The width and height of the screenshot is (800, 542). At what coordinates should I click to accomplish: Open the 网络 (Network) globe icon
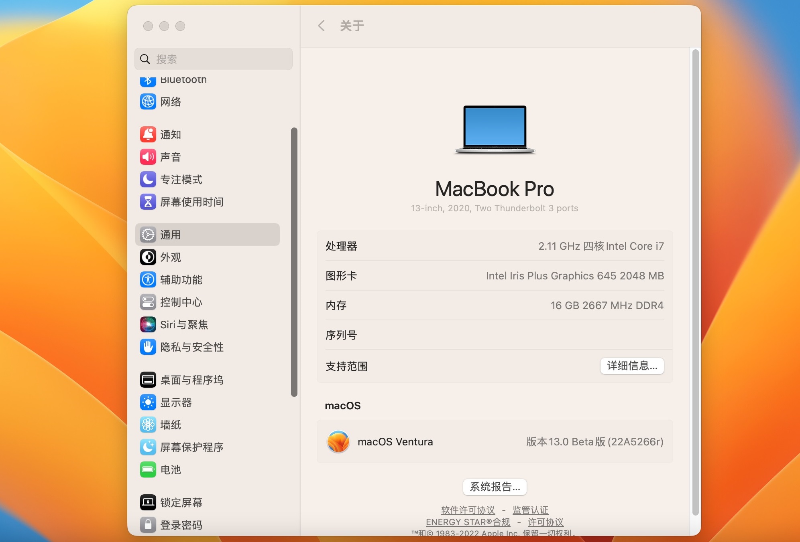click(148, 101)
